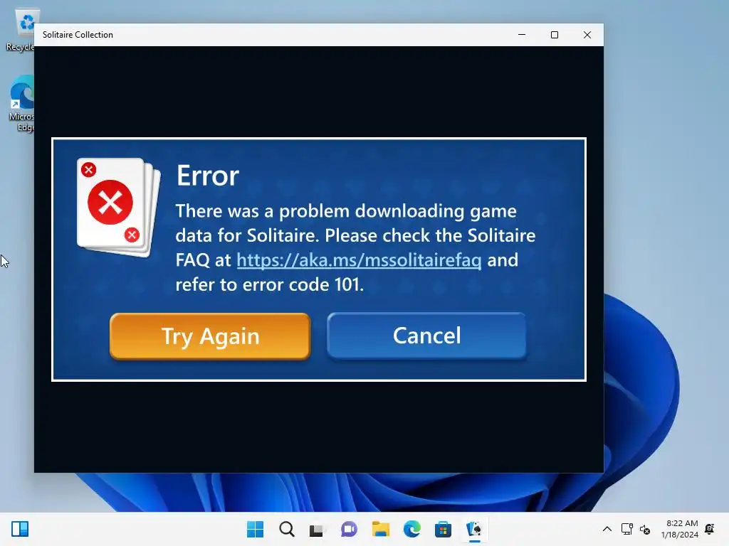Open File Explorer from taskbar
The height and width of the screenshot is (546, 729).
380,529
